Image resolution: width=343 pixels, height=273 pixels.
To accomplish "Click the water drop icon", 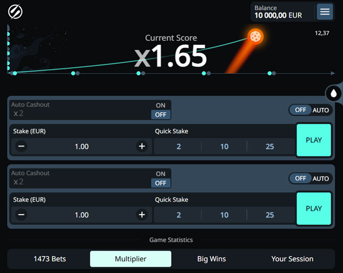I will click(x=334, y=93).
